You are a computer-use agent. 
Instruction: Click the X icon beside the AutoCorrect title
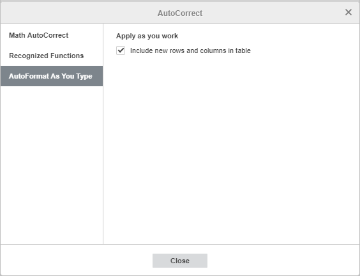(x=349, y=12)
